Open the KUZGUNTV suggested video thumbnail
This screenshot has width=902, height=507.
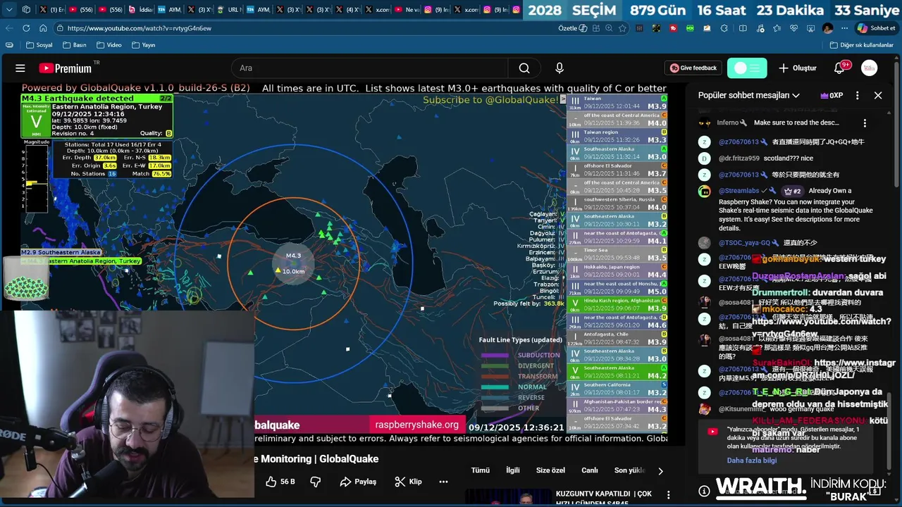(508, 498)
